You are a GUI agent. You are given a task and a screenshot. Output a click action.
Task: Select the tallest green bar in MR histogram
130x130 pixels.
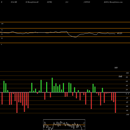(x=52, y=85)
